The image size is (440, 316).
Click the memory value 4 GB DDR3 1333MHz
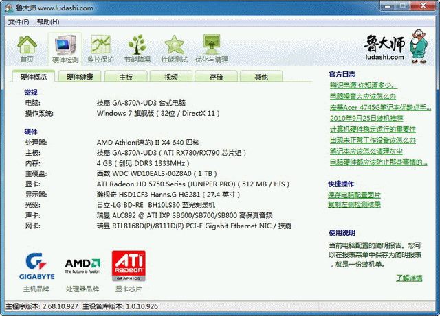tap(143, 163)
